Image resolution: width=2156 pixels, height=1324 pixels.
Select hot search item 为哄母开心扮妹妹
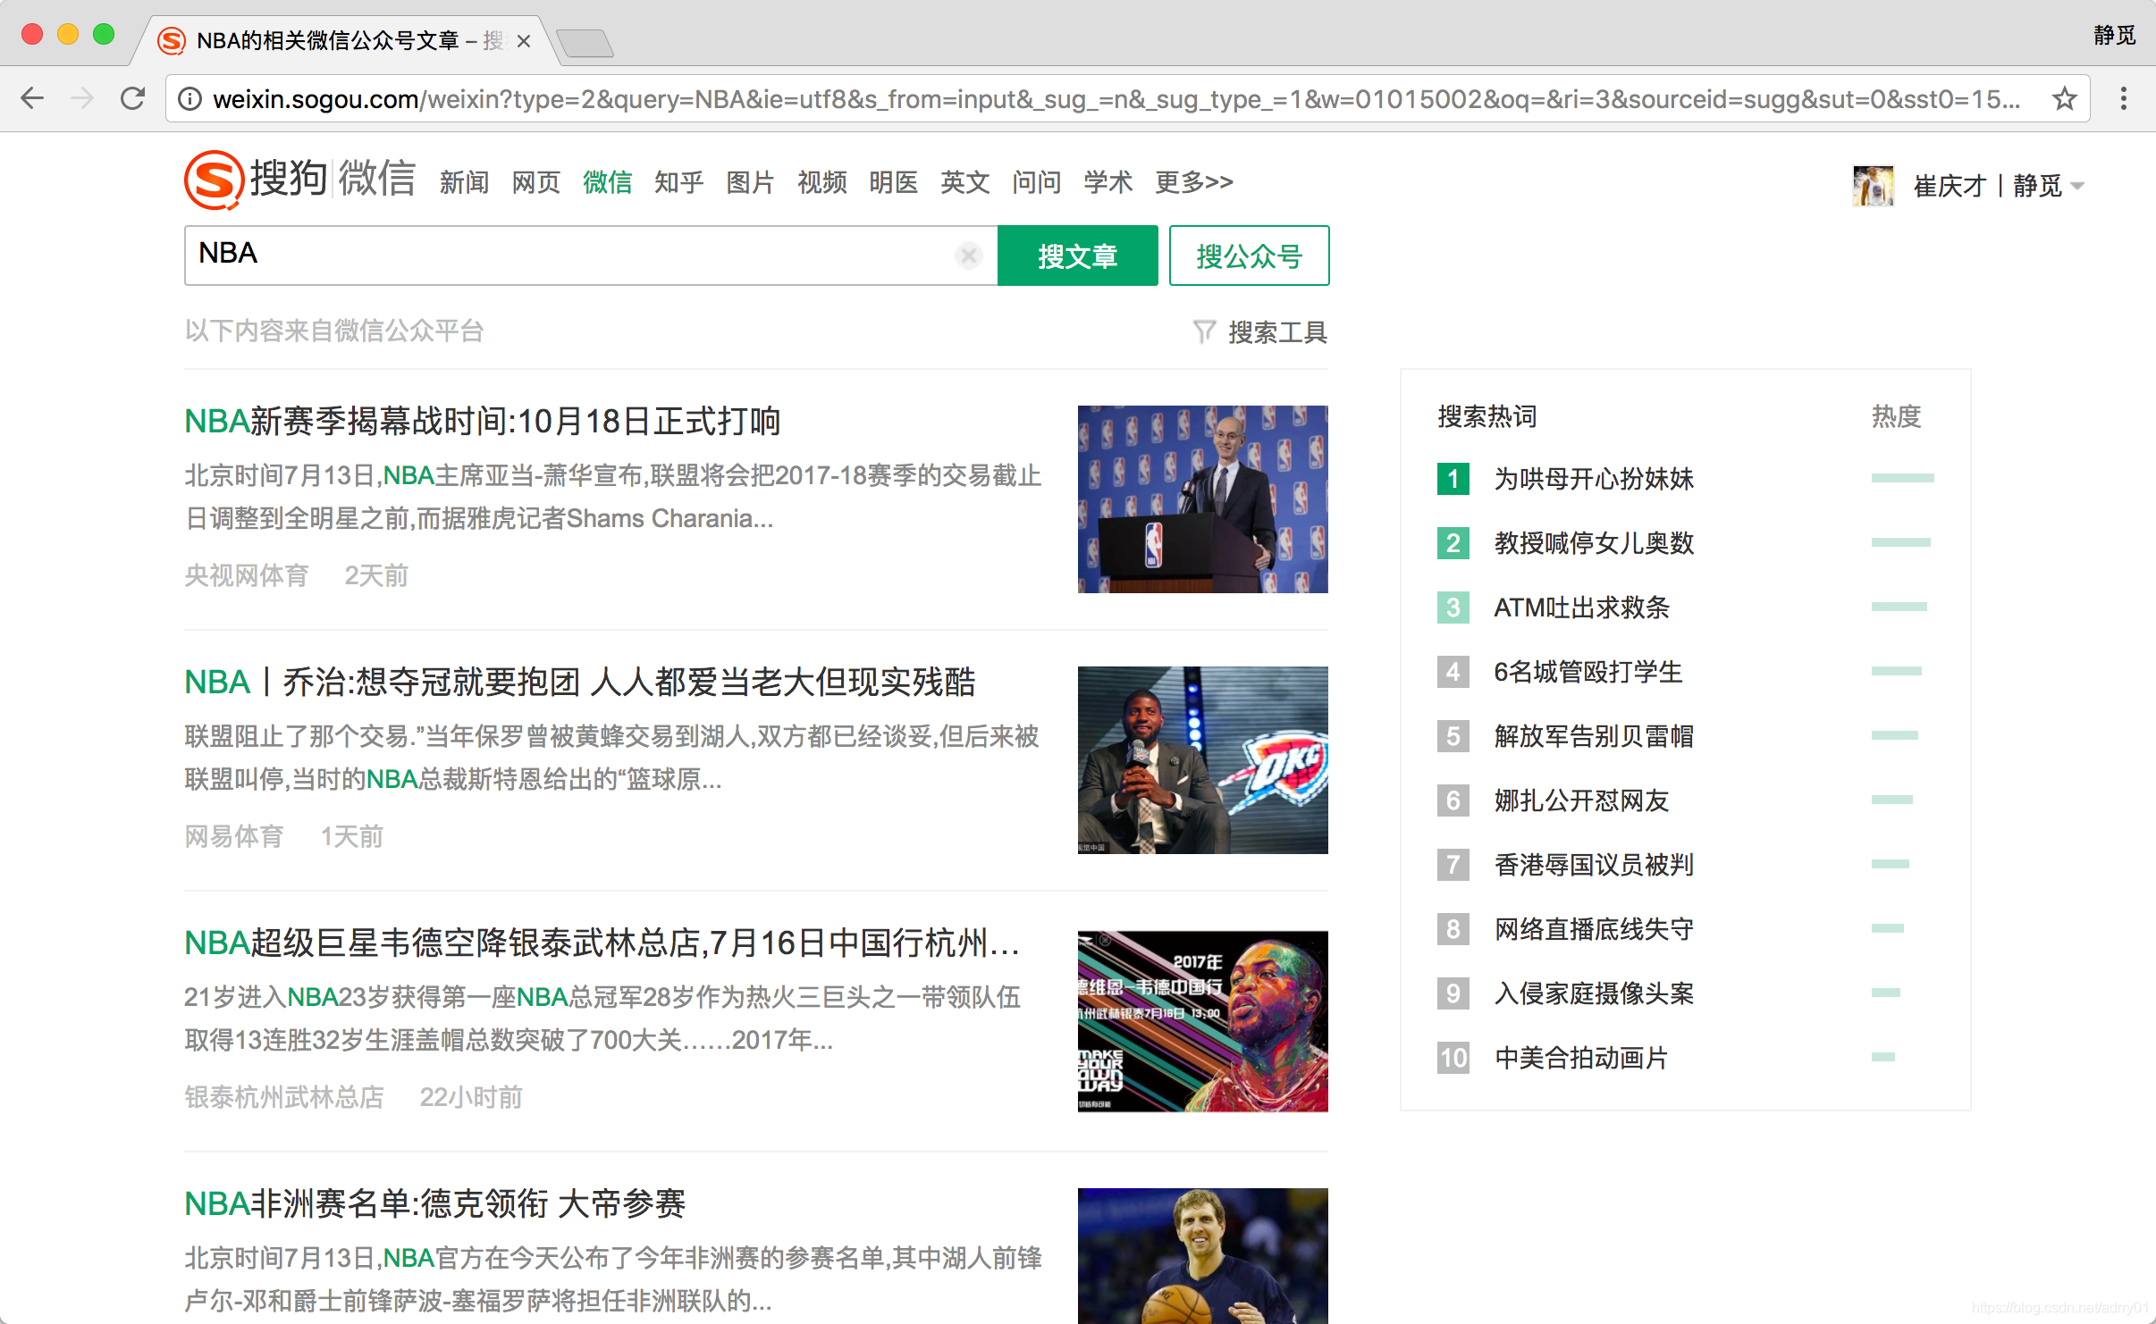click(x=1594, y=480)
